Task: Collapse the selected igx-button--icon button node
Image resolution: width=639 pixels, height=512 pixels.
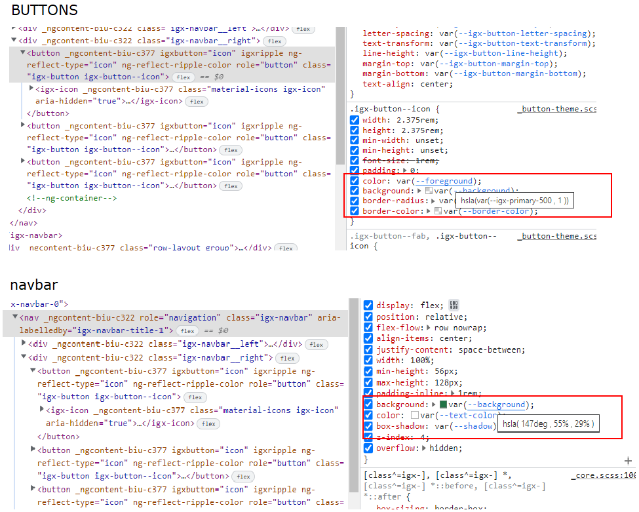Action: 23,52
